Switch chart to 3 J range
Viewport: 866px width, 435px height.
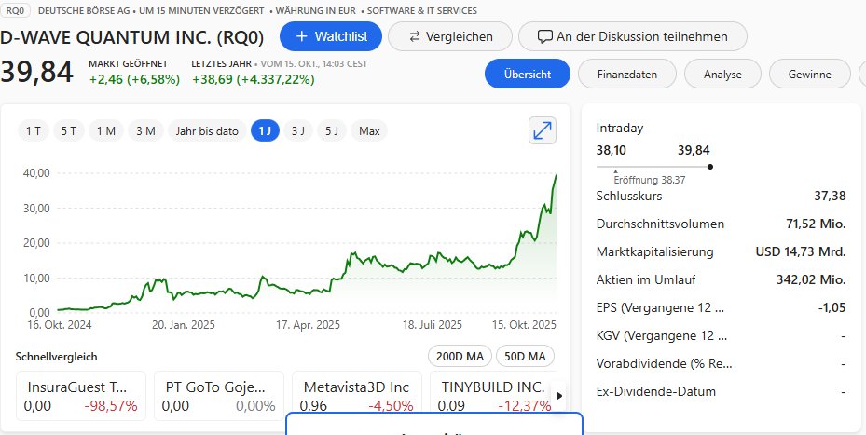coord(298,130)
